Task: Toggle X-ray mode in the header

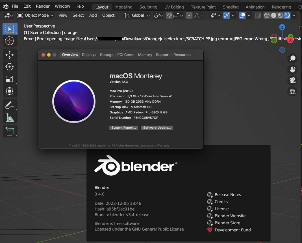Action: coord(258,16)
